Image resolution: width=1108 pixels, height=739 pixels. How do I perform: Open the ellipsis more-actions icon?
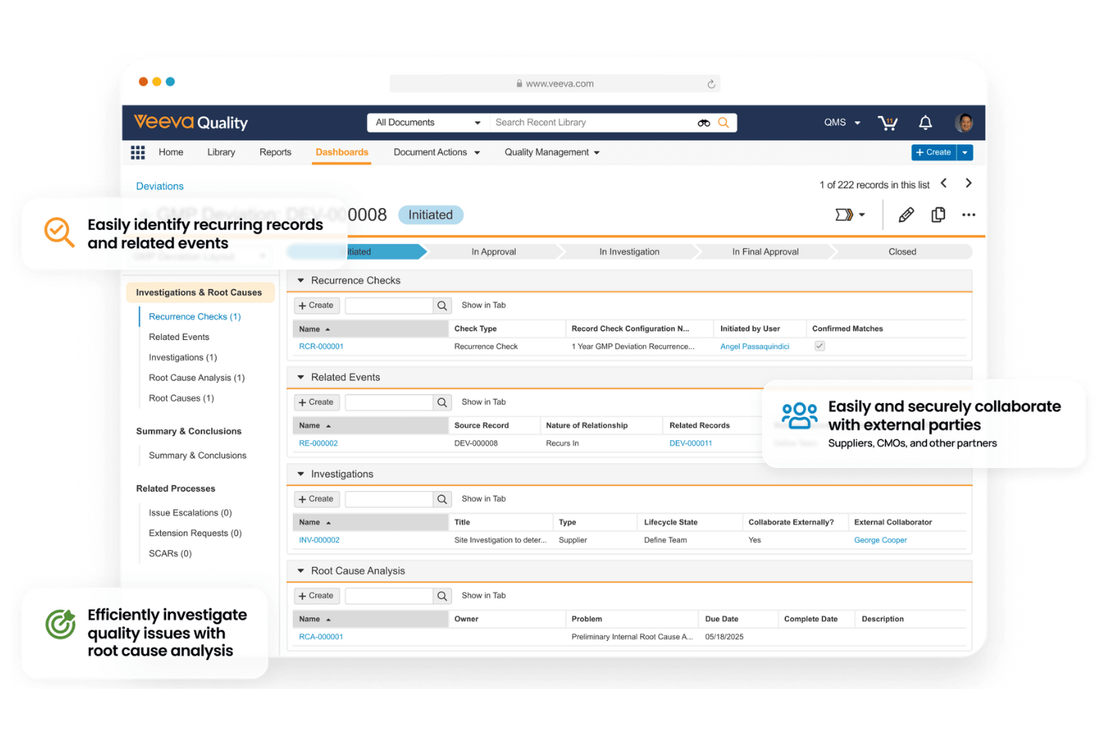[x=968, y=215]
